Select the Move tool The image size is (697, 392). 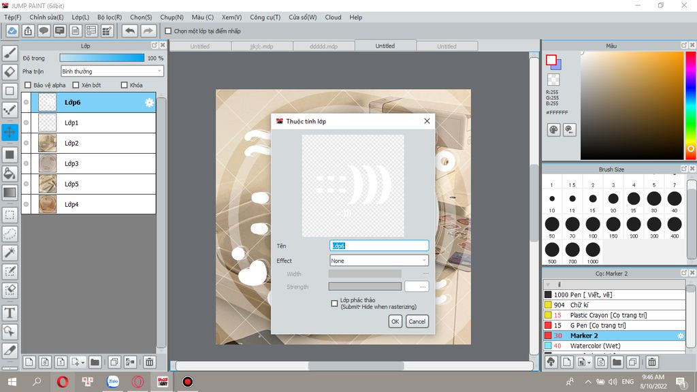pos(10,132)
